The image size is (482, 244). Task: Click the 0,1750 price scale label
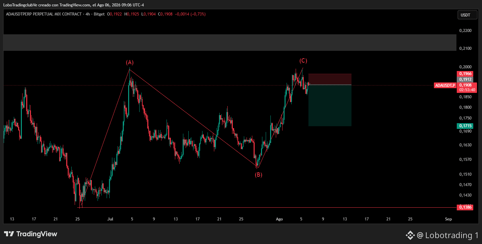(465, 118)
